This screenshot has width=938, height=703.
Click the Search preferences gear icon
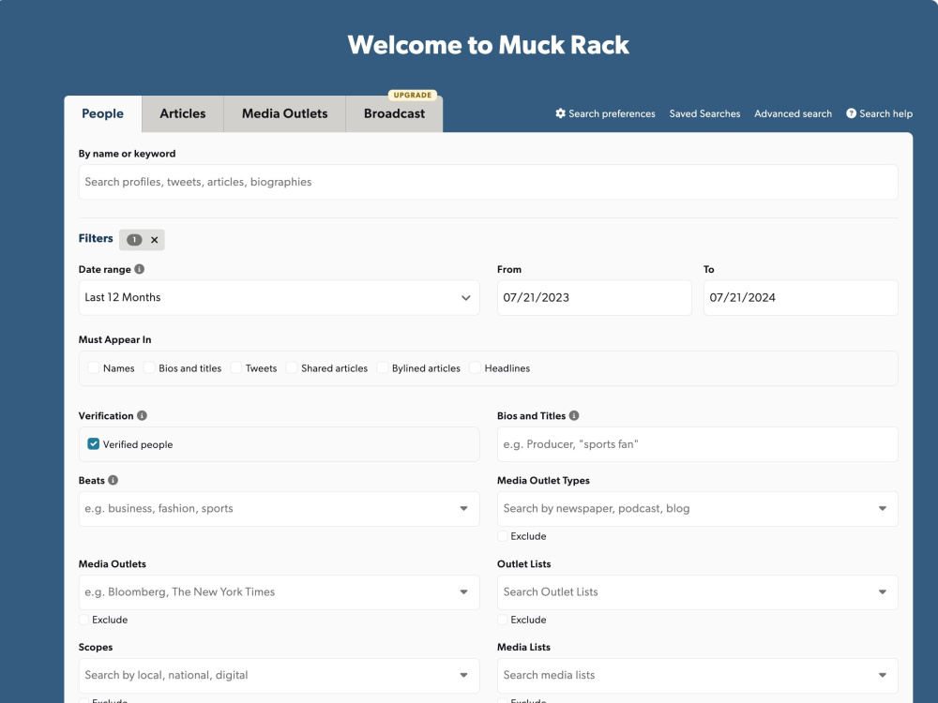tap(560, 113)
